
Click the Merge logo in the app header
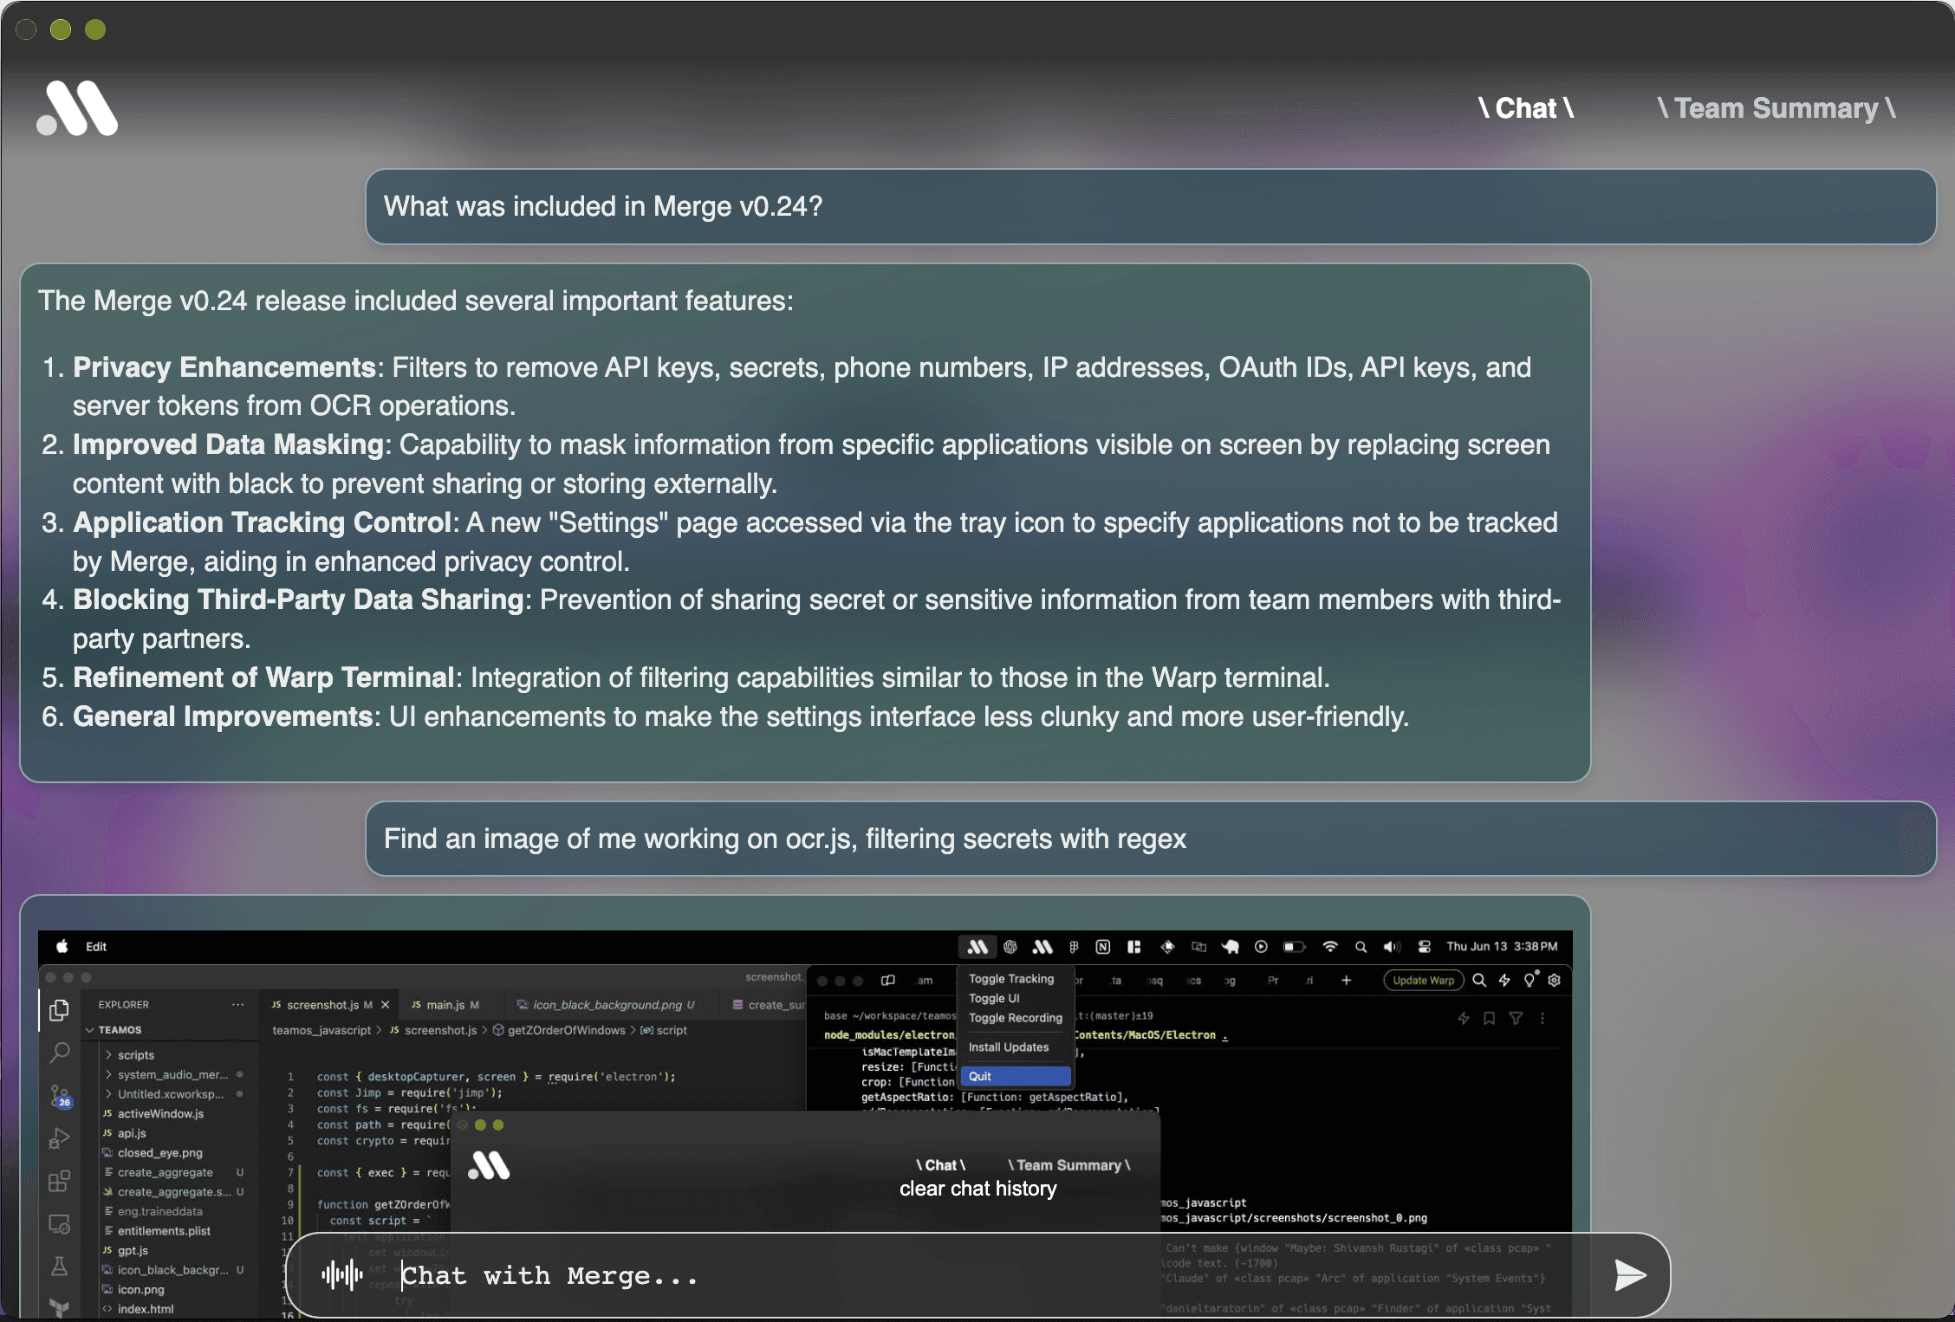tap(77, 108)
